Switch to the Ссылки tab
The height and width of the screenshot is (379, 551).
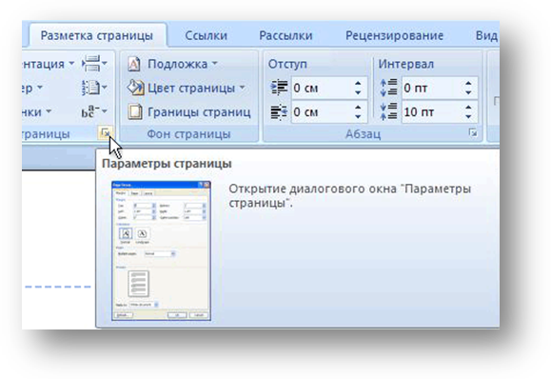(x=206, y=35)
